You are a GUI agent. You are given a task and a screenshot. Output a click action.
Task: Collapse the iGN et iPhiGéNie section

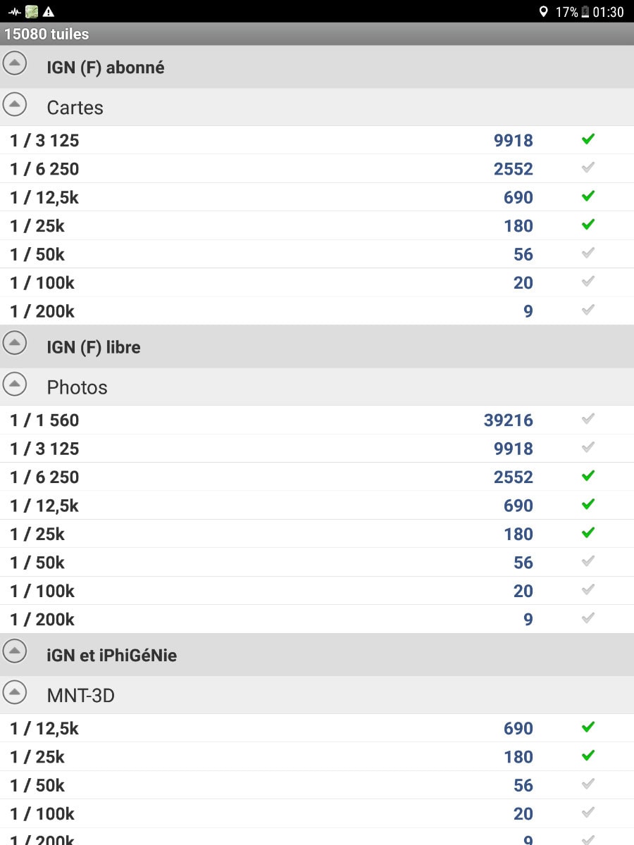tap(15, 652)
